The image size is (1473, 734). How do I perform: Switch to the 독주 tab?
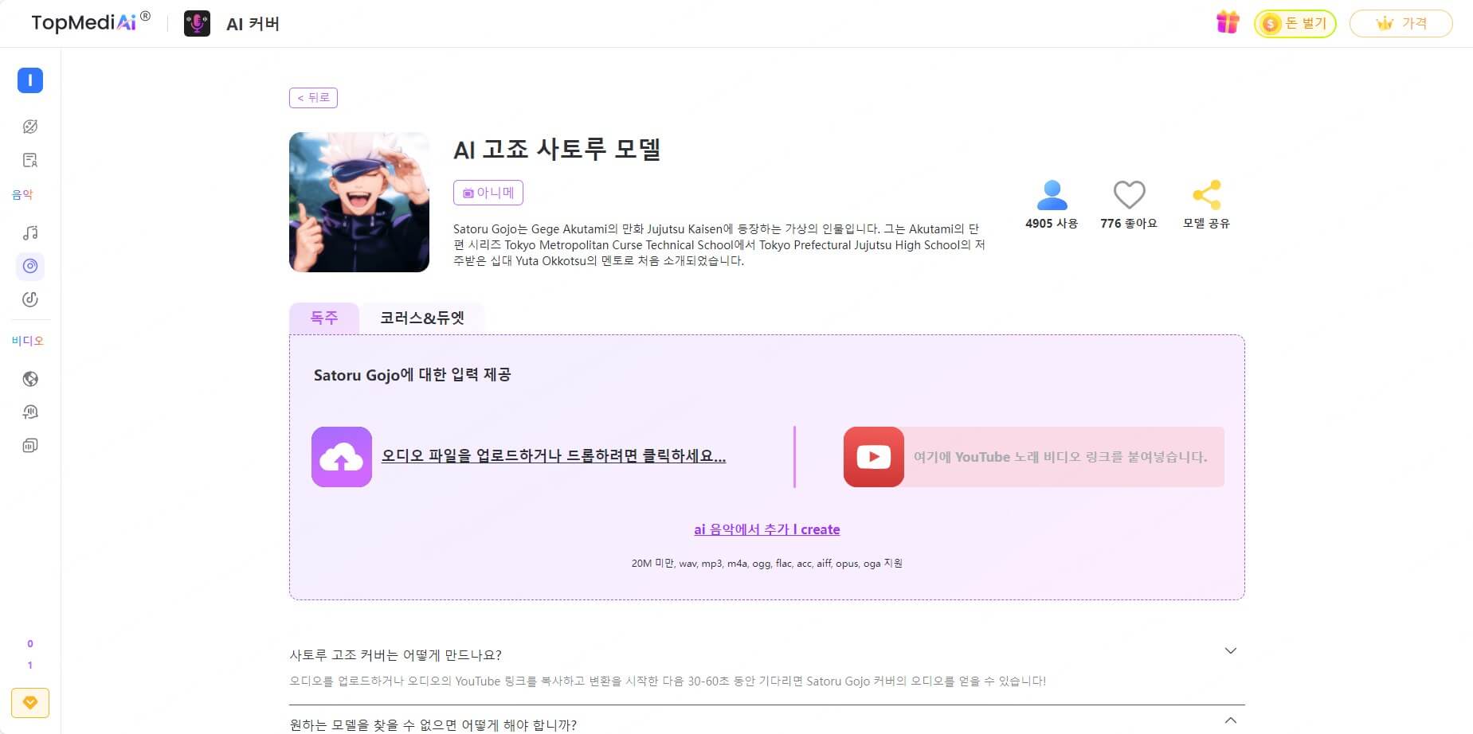pyautogui.click(x=324, y=318)
